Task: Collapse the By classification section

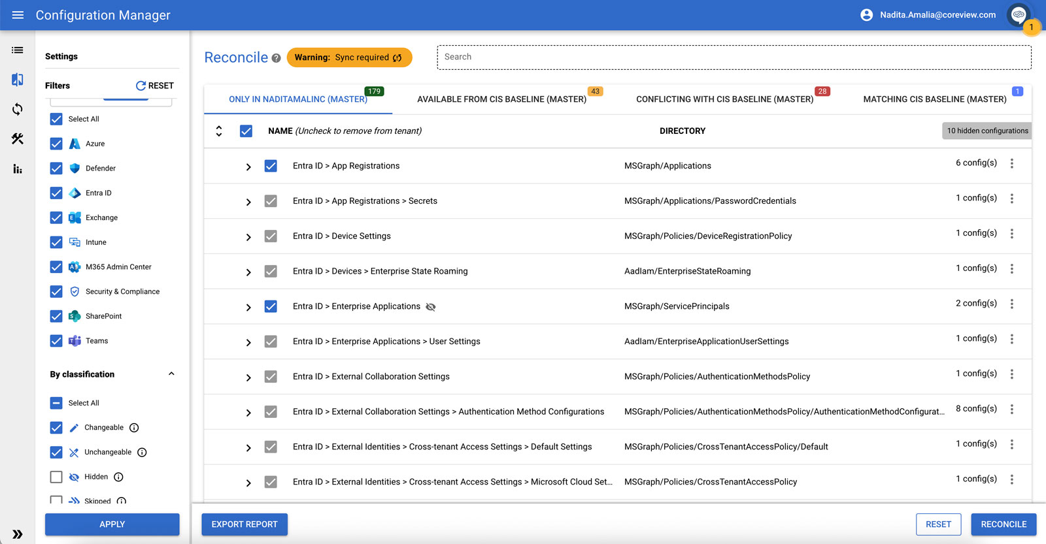Action: pos(171,374)
